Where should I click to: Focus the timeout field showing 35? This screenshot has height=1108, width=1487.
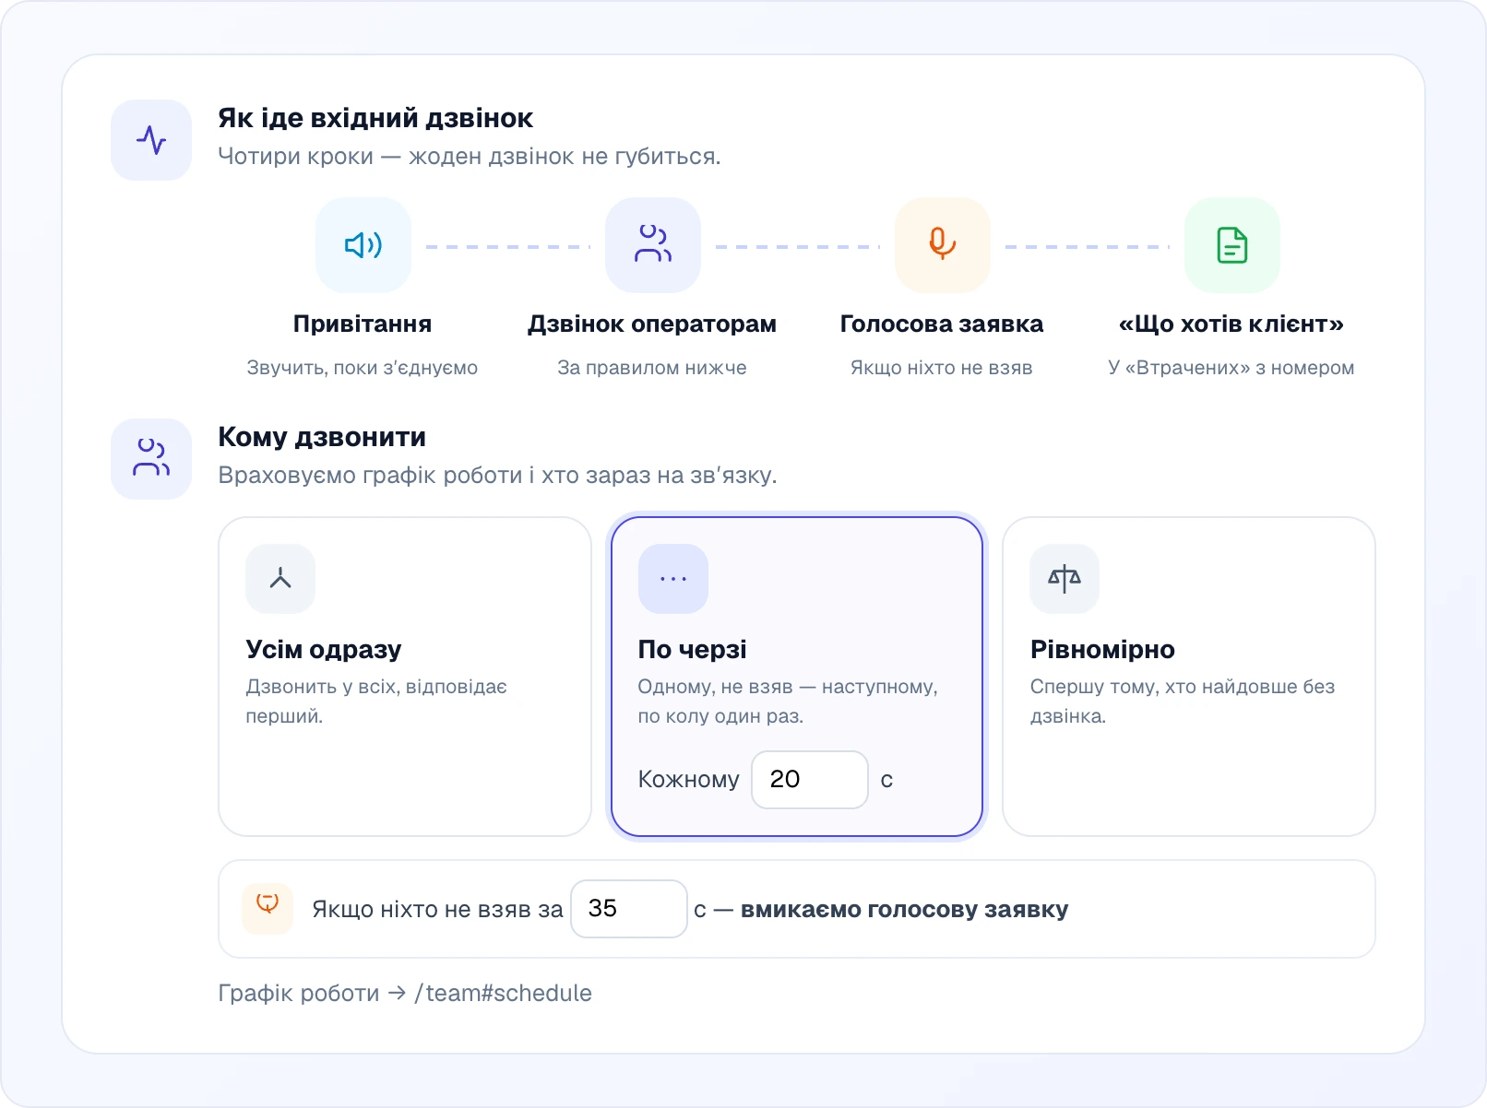(629, 909)
